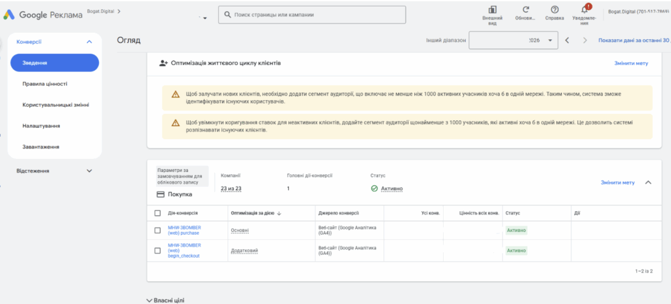Open the MHW-3BOMBER (web) purchase link

[184, 231]
